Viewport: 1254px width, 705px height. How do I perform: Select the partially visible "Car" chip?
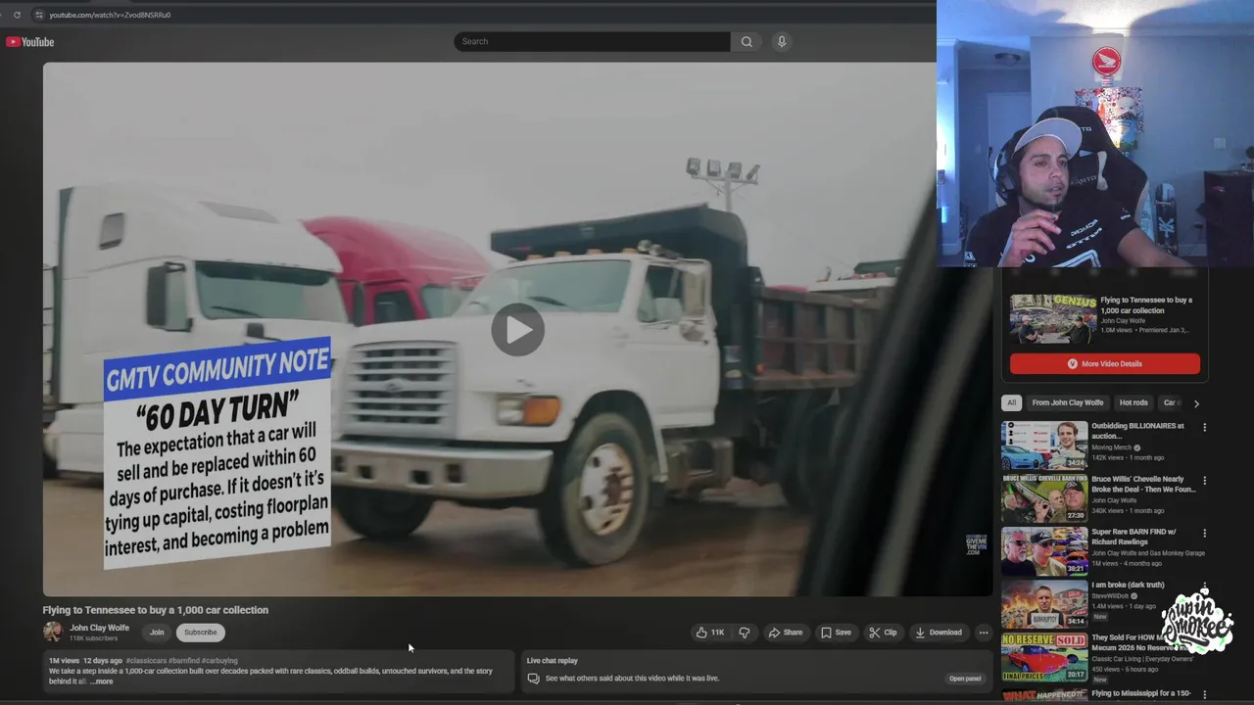point(1170,402)
